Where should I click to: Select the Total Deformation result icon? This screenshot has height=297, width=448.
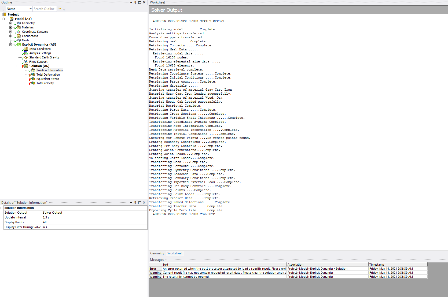[33, 75]
